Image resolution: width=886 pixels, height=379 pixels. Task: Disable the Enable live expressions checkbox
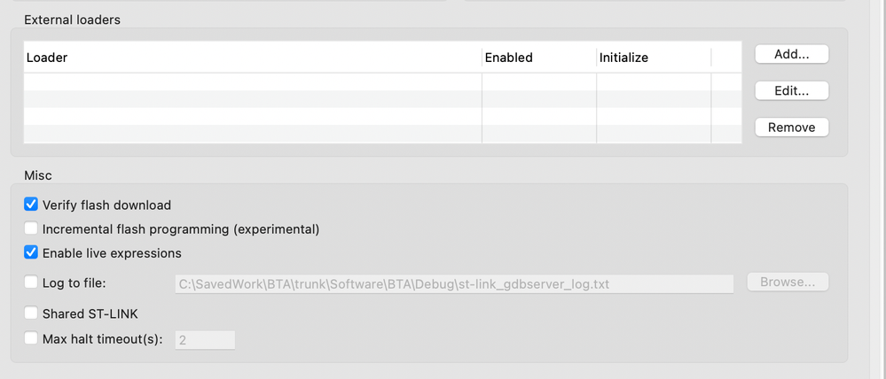[32, 252]
